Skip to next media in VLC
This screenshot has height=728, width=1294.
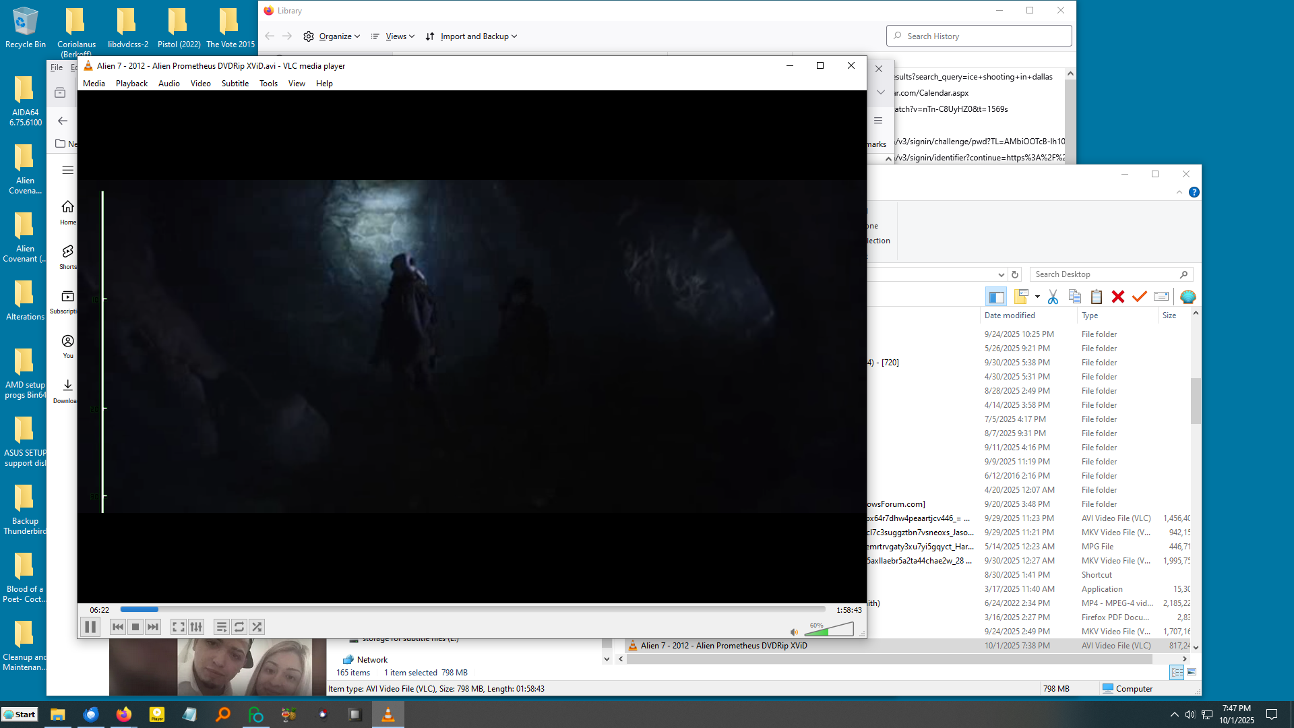[154, 627]
